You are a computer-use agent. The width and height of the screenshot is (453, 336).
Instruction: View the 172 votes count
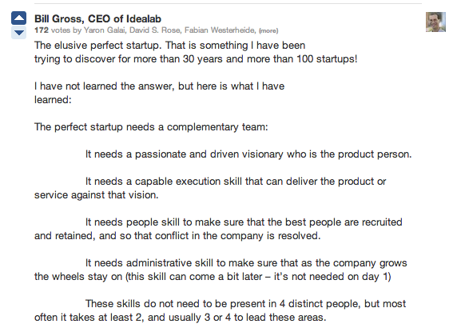52,30
